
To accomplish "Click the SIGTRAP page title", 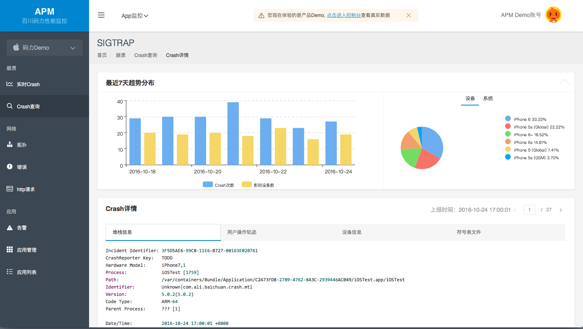I will pyautogui.click(x=116, y=43).
